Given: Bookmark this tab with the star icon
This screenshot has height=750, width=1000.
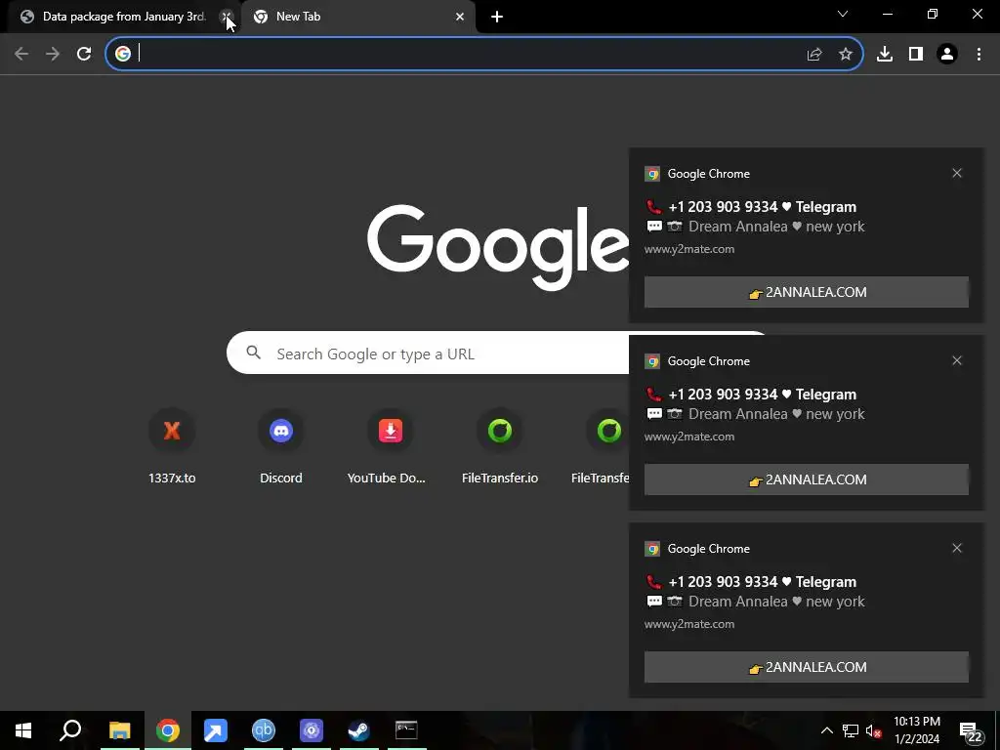Looking at the screenshot, I should (846, 55).
